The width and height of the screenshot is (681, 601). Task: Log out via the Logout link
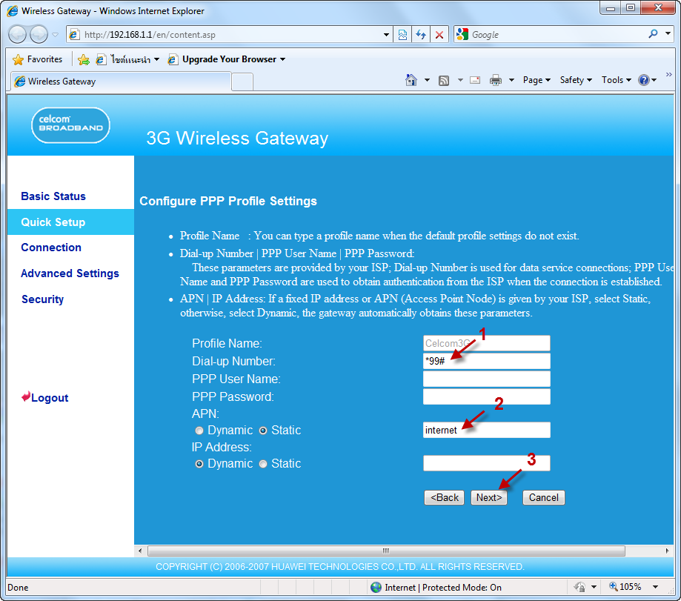point(45,397)
